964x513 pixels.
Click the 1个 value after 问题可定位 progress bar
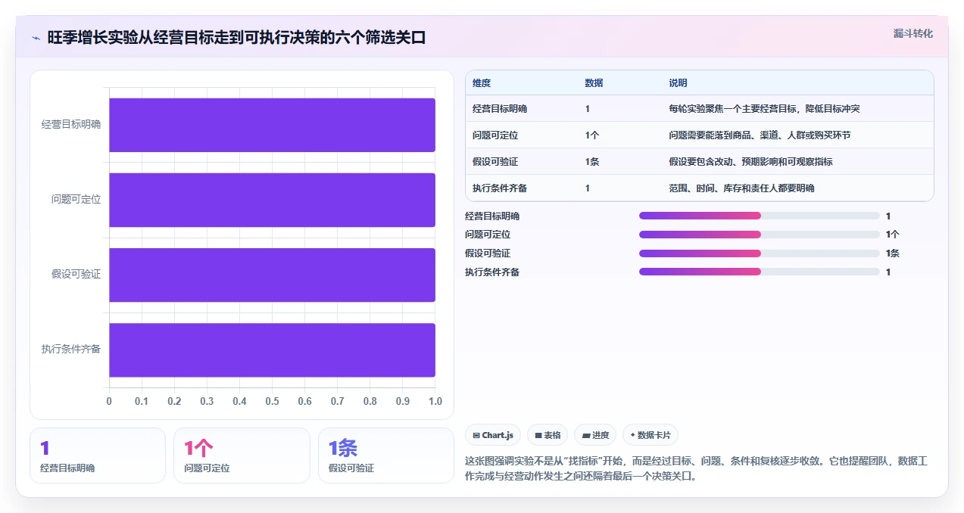[x=892, y=235]
